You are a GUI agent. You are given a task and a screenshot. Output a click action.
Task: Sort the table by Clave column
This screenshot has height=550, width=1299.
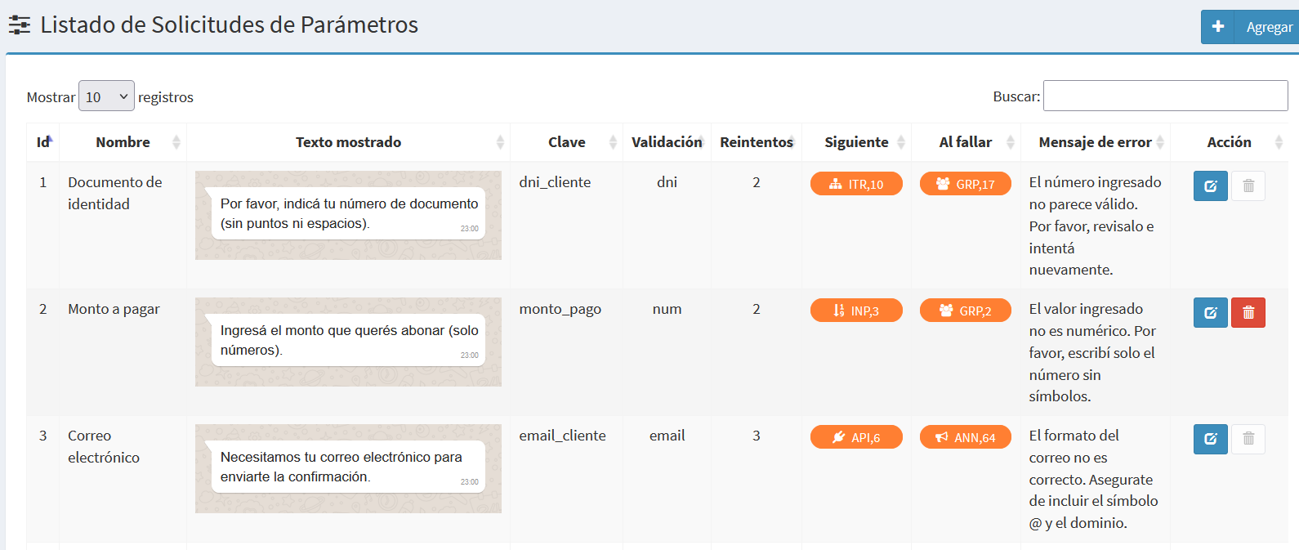pyautogui.click(x=567, y=142)
